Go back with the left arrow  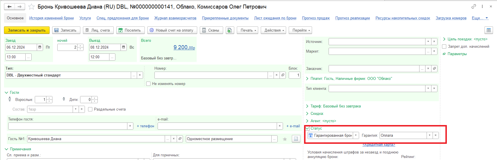pos(9,7)
